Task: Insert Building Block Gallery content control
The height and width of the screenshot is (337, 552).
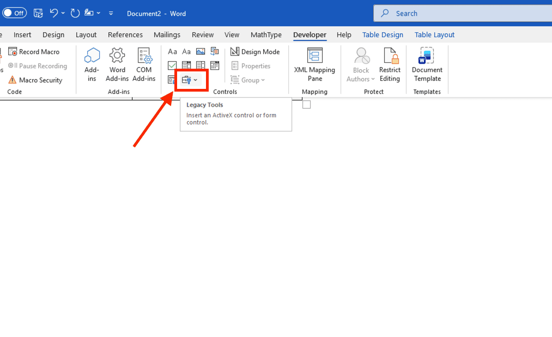Action: [214, 52]
